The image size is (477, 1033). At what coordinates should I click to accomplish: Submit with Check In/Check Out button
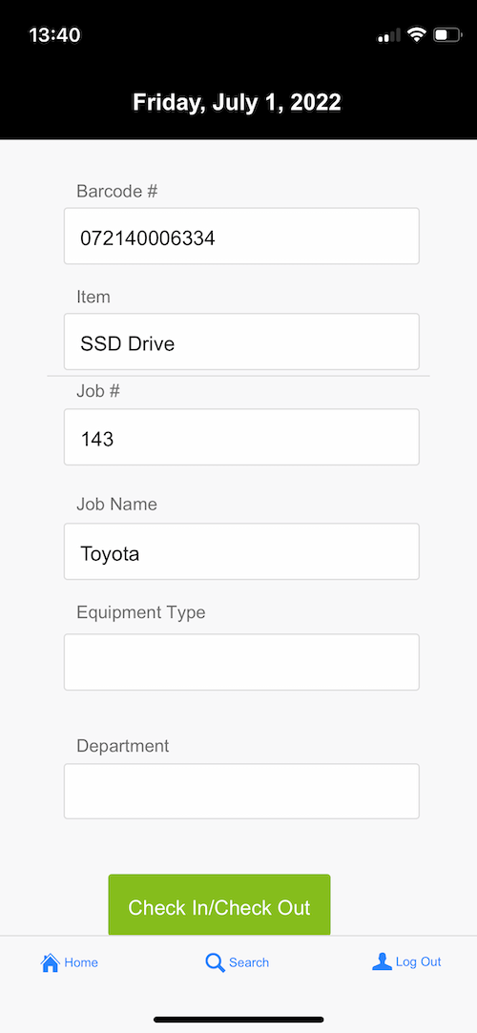click(219, 905)
